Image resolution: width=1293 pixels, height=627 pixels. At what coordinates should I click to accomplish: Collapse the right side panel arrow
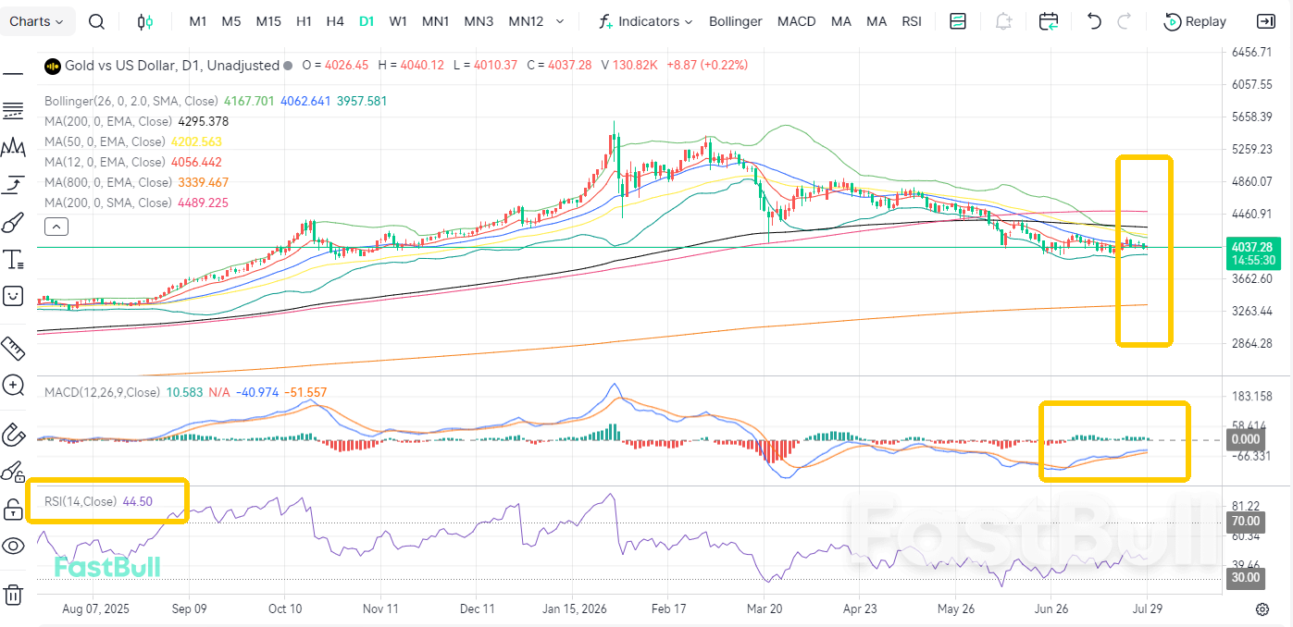1265,21
